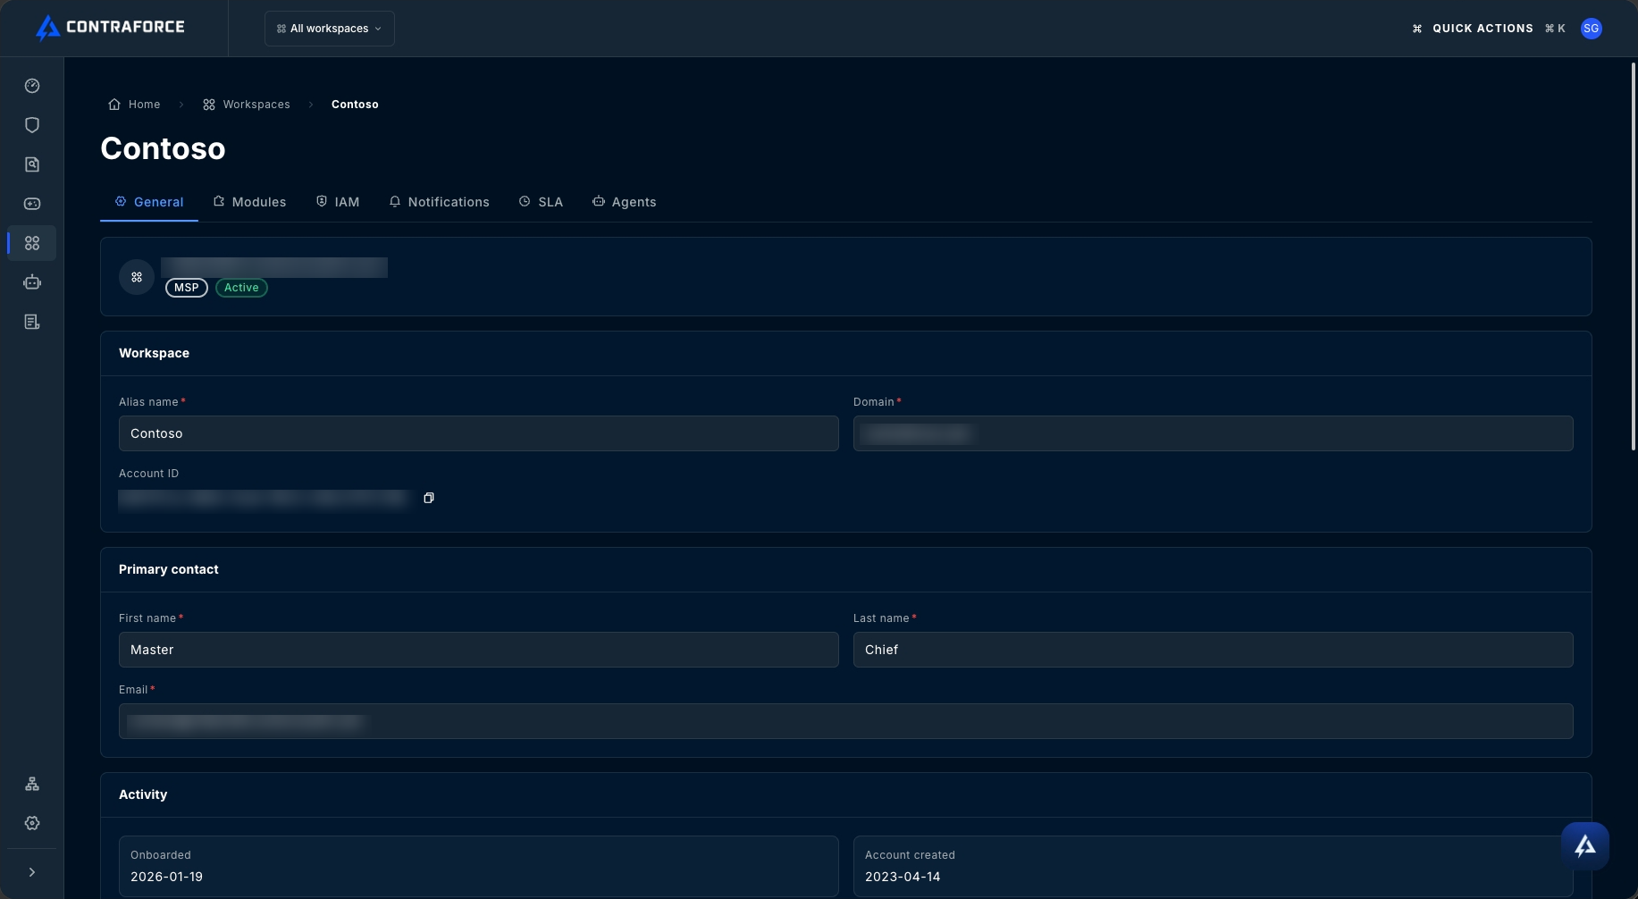Click the Account created date 2023-04-14
Viewport: 1638px width, 899px height.
(x=903, y=877)
